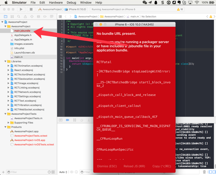Open the Symbol navigator icon
The image size is (216, 175).
12,16
